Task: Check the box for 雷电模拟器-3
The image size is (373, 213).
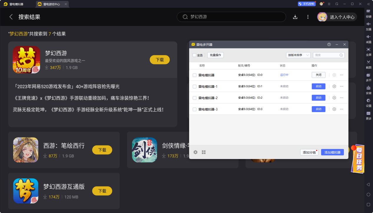Action: [194, 109]
